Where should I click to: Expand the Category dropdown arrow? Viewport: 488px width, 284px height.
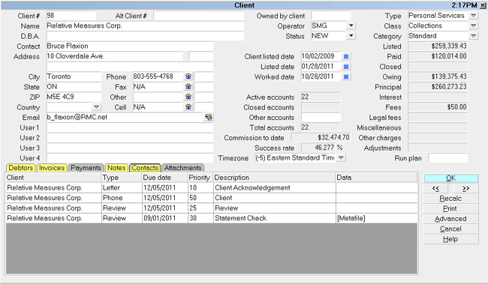click(x=474, y=36)
